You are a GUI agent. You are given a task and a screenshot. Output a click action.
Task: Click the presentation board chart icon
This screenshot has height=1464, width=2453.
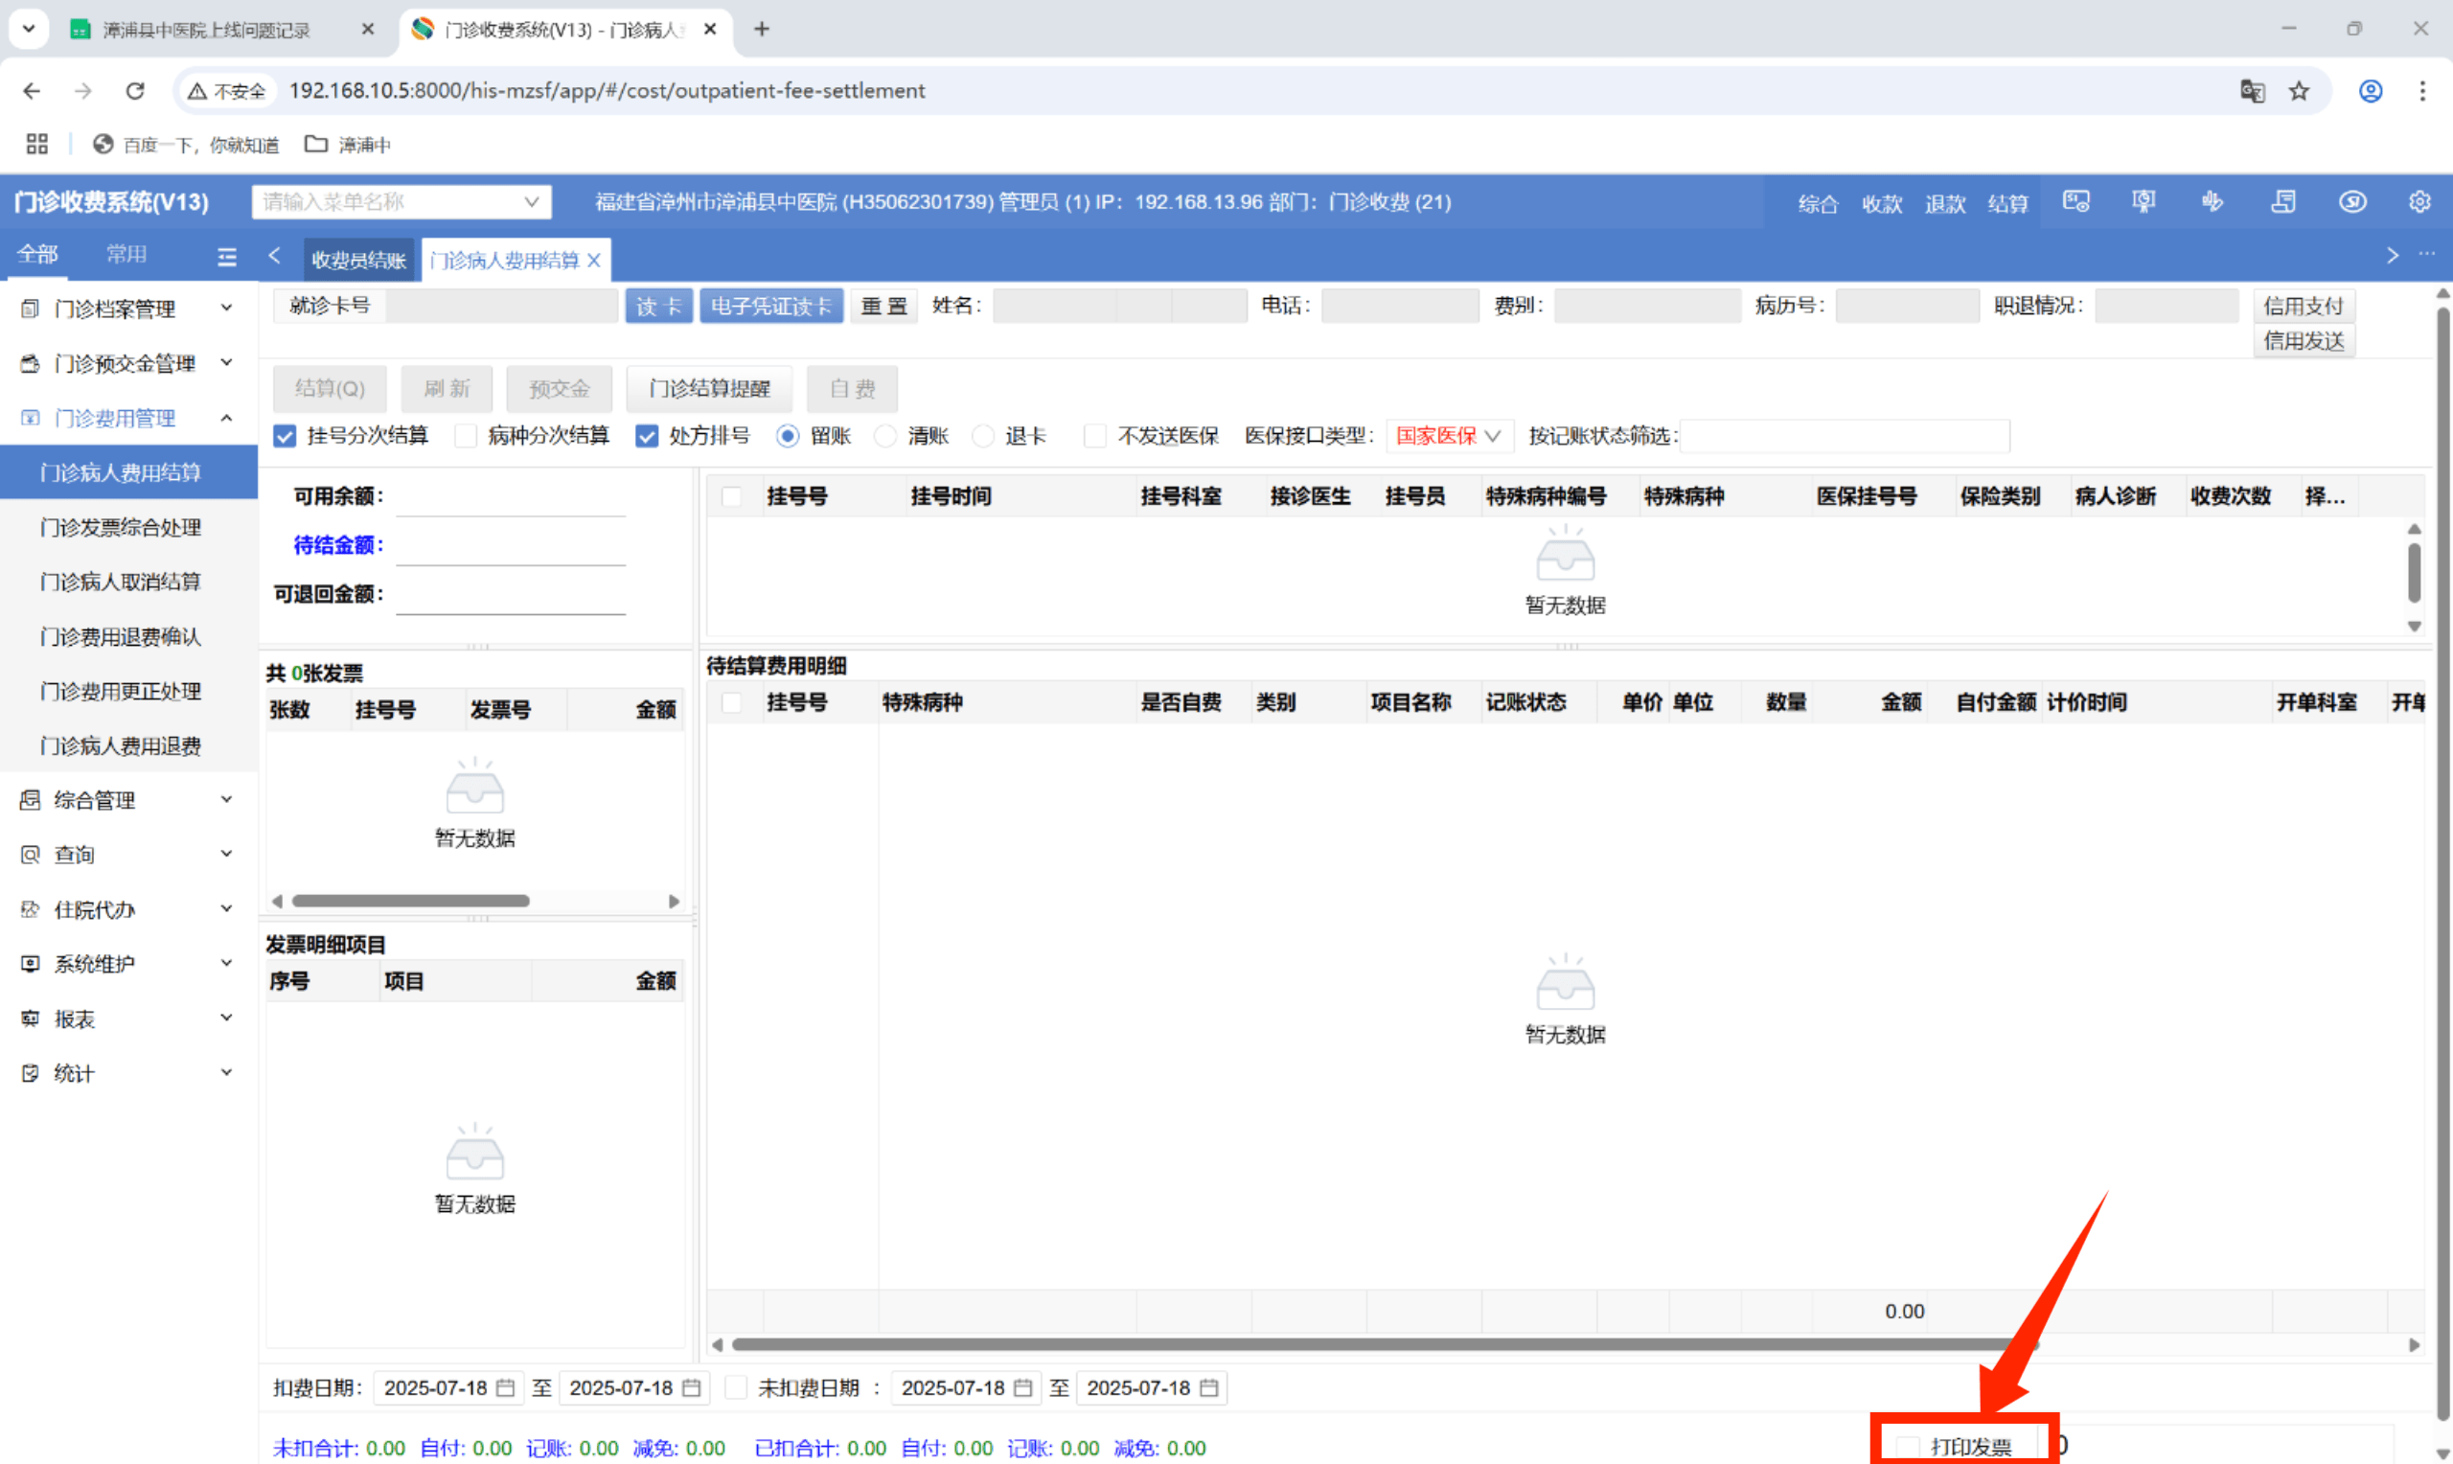coord(2143,202)
